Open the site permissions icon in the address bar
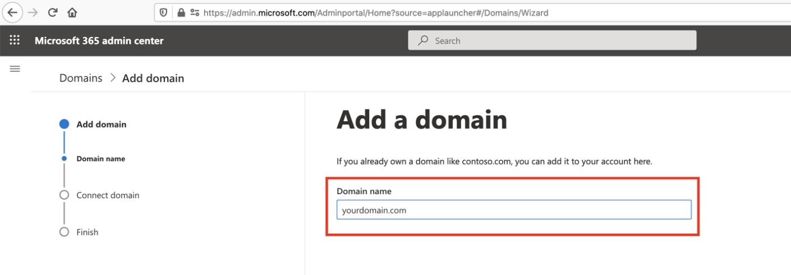 pyautogui.click(x=195, y=12)
